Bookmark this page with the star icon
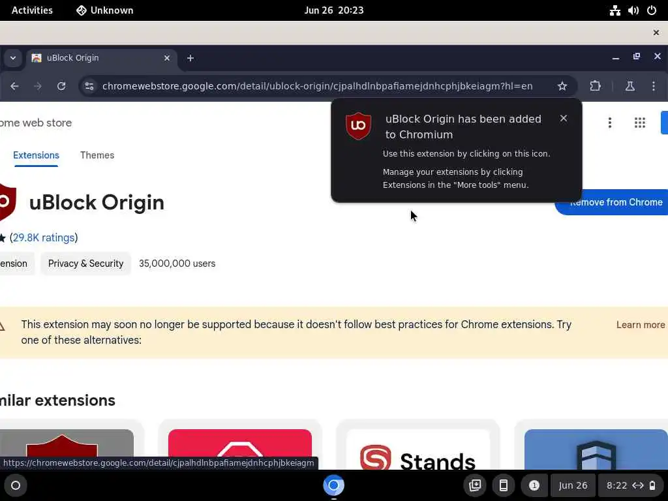This screenshot has height=501, width=668. 562,86
